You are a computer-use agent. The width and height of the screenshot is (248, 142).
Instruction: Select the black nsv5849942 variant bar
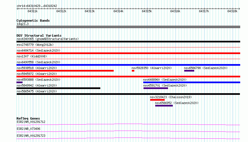click(58, 88)
